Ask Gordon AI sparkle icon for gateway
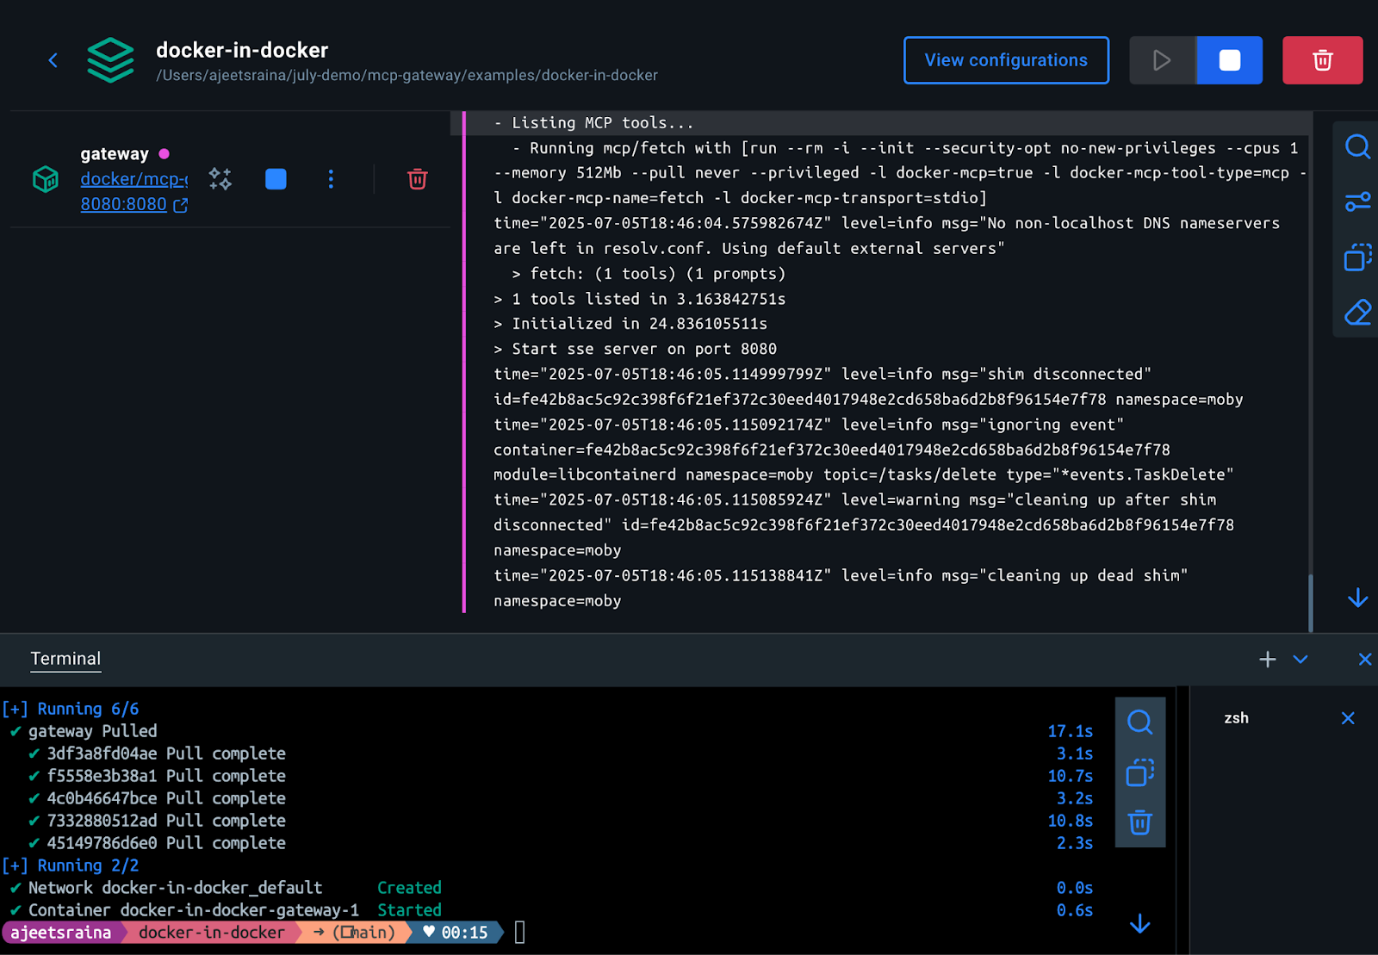The height and width of the screenshot is (955, 1378). (x=220, y=179)
